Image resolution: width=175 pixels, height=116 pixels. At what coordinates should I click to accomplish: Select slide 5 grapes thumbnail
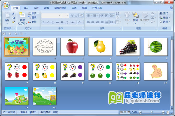tap(128, 47)
